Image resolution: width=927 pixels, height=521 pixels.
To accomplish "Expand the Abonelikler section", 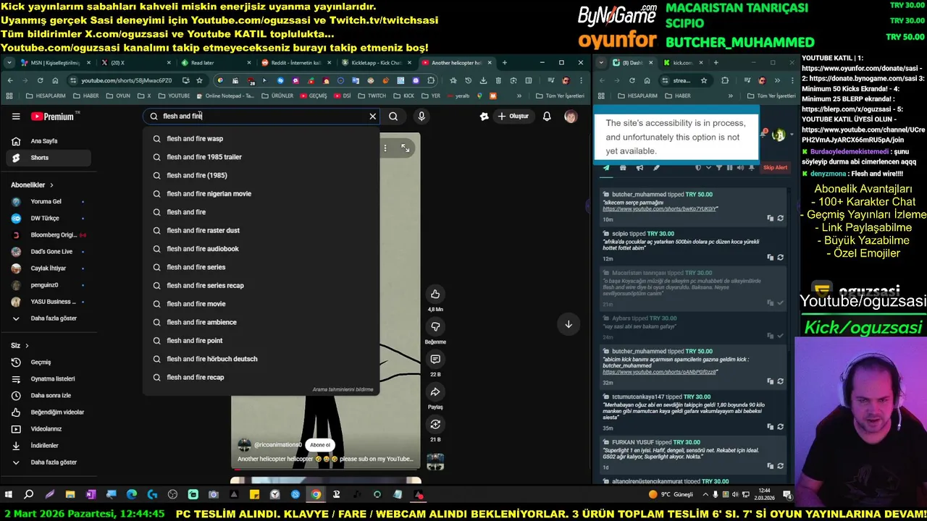I will tap(32, 185).
